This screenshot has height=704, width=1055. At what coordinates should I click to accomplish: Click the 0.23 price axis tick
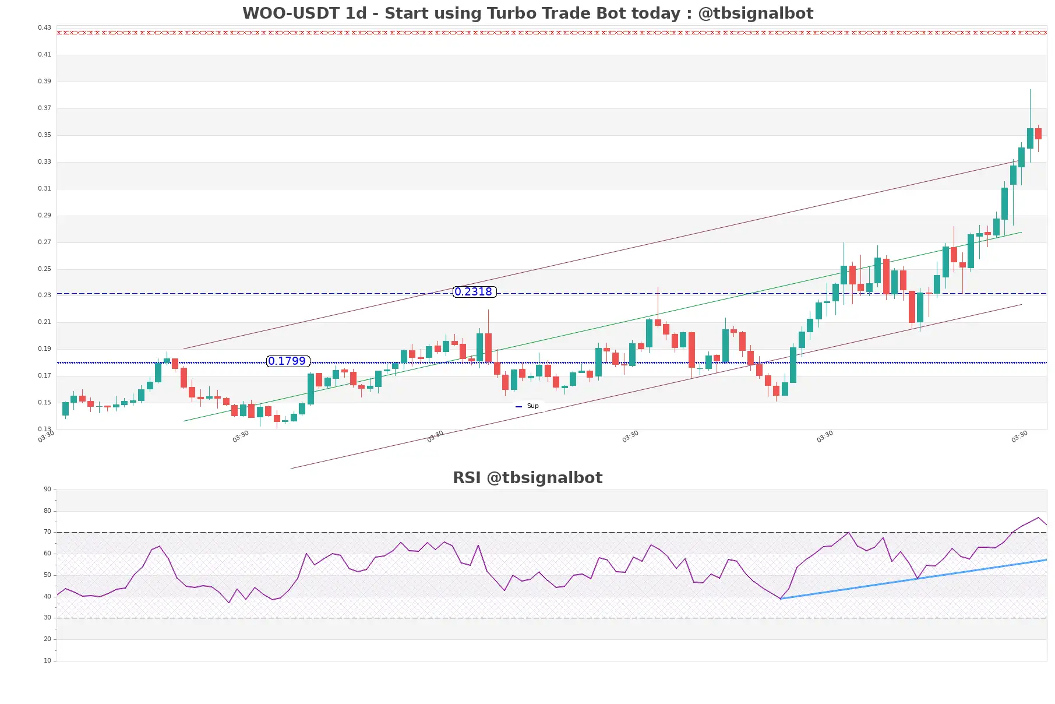click(44, 295)
